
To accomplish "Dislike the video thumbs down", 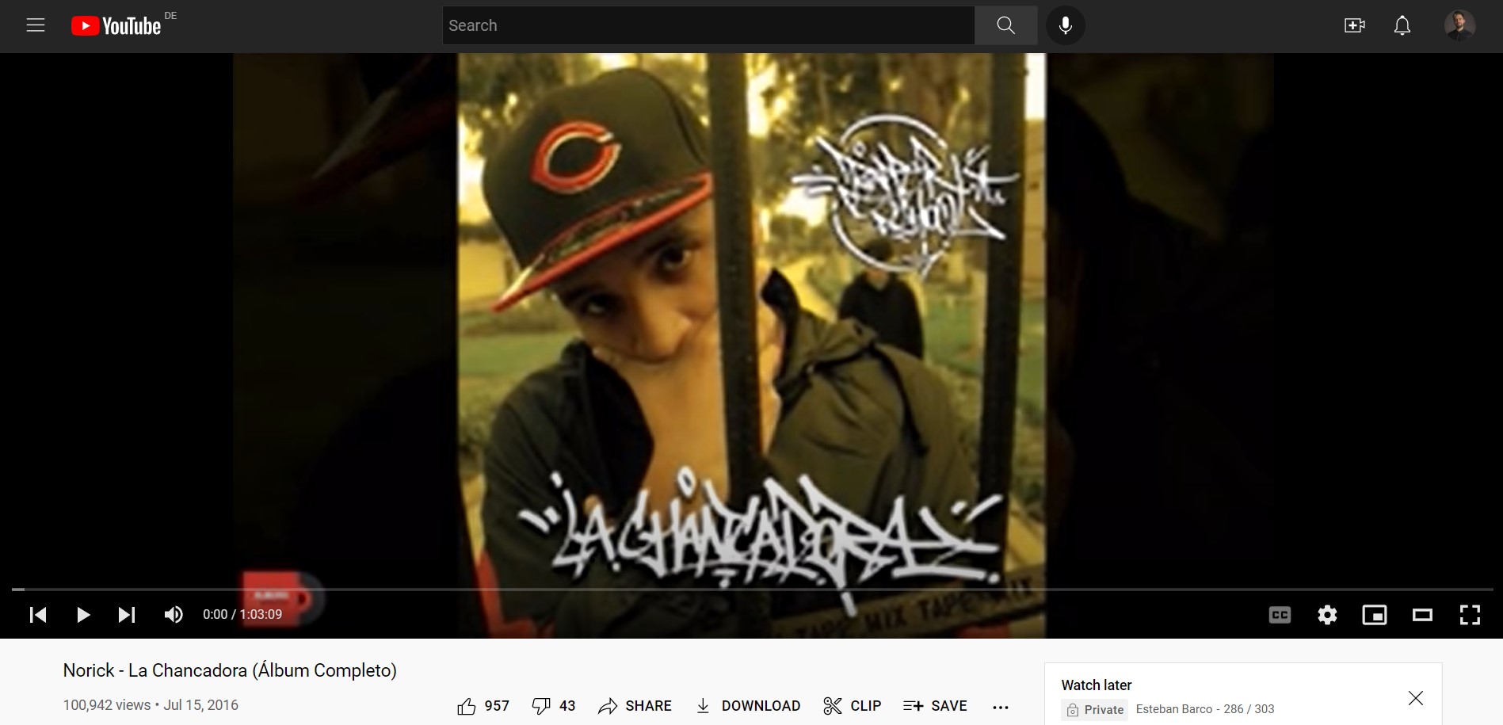I will click(x=554, y=706).
